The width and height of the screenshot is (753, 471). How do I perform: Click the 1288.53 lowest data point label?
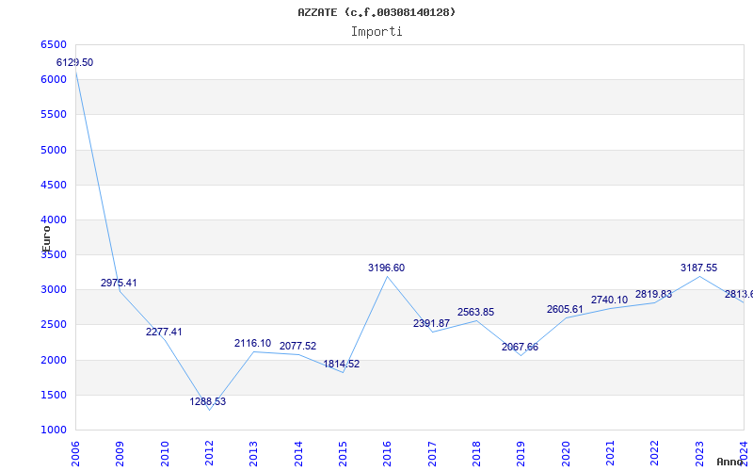pos(207,401)
